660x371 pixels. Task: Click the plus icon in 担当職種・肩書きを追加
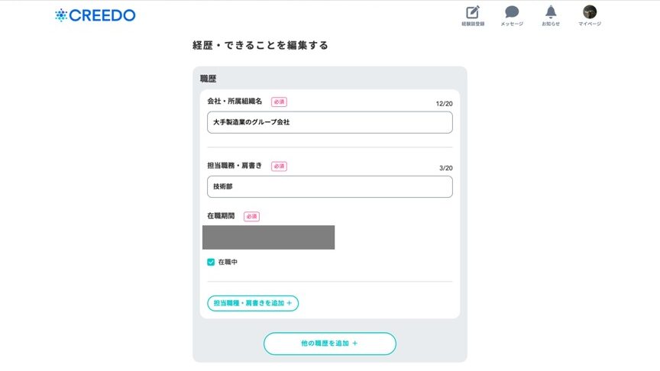coord(290,303)
